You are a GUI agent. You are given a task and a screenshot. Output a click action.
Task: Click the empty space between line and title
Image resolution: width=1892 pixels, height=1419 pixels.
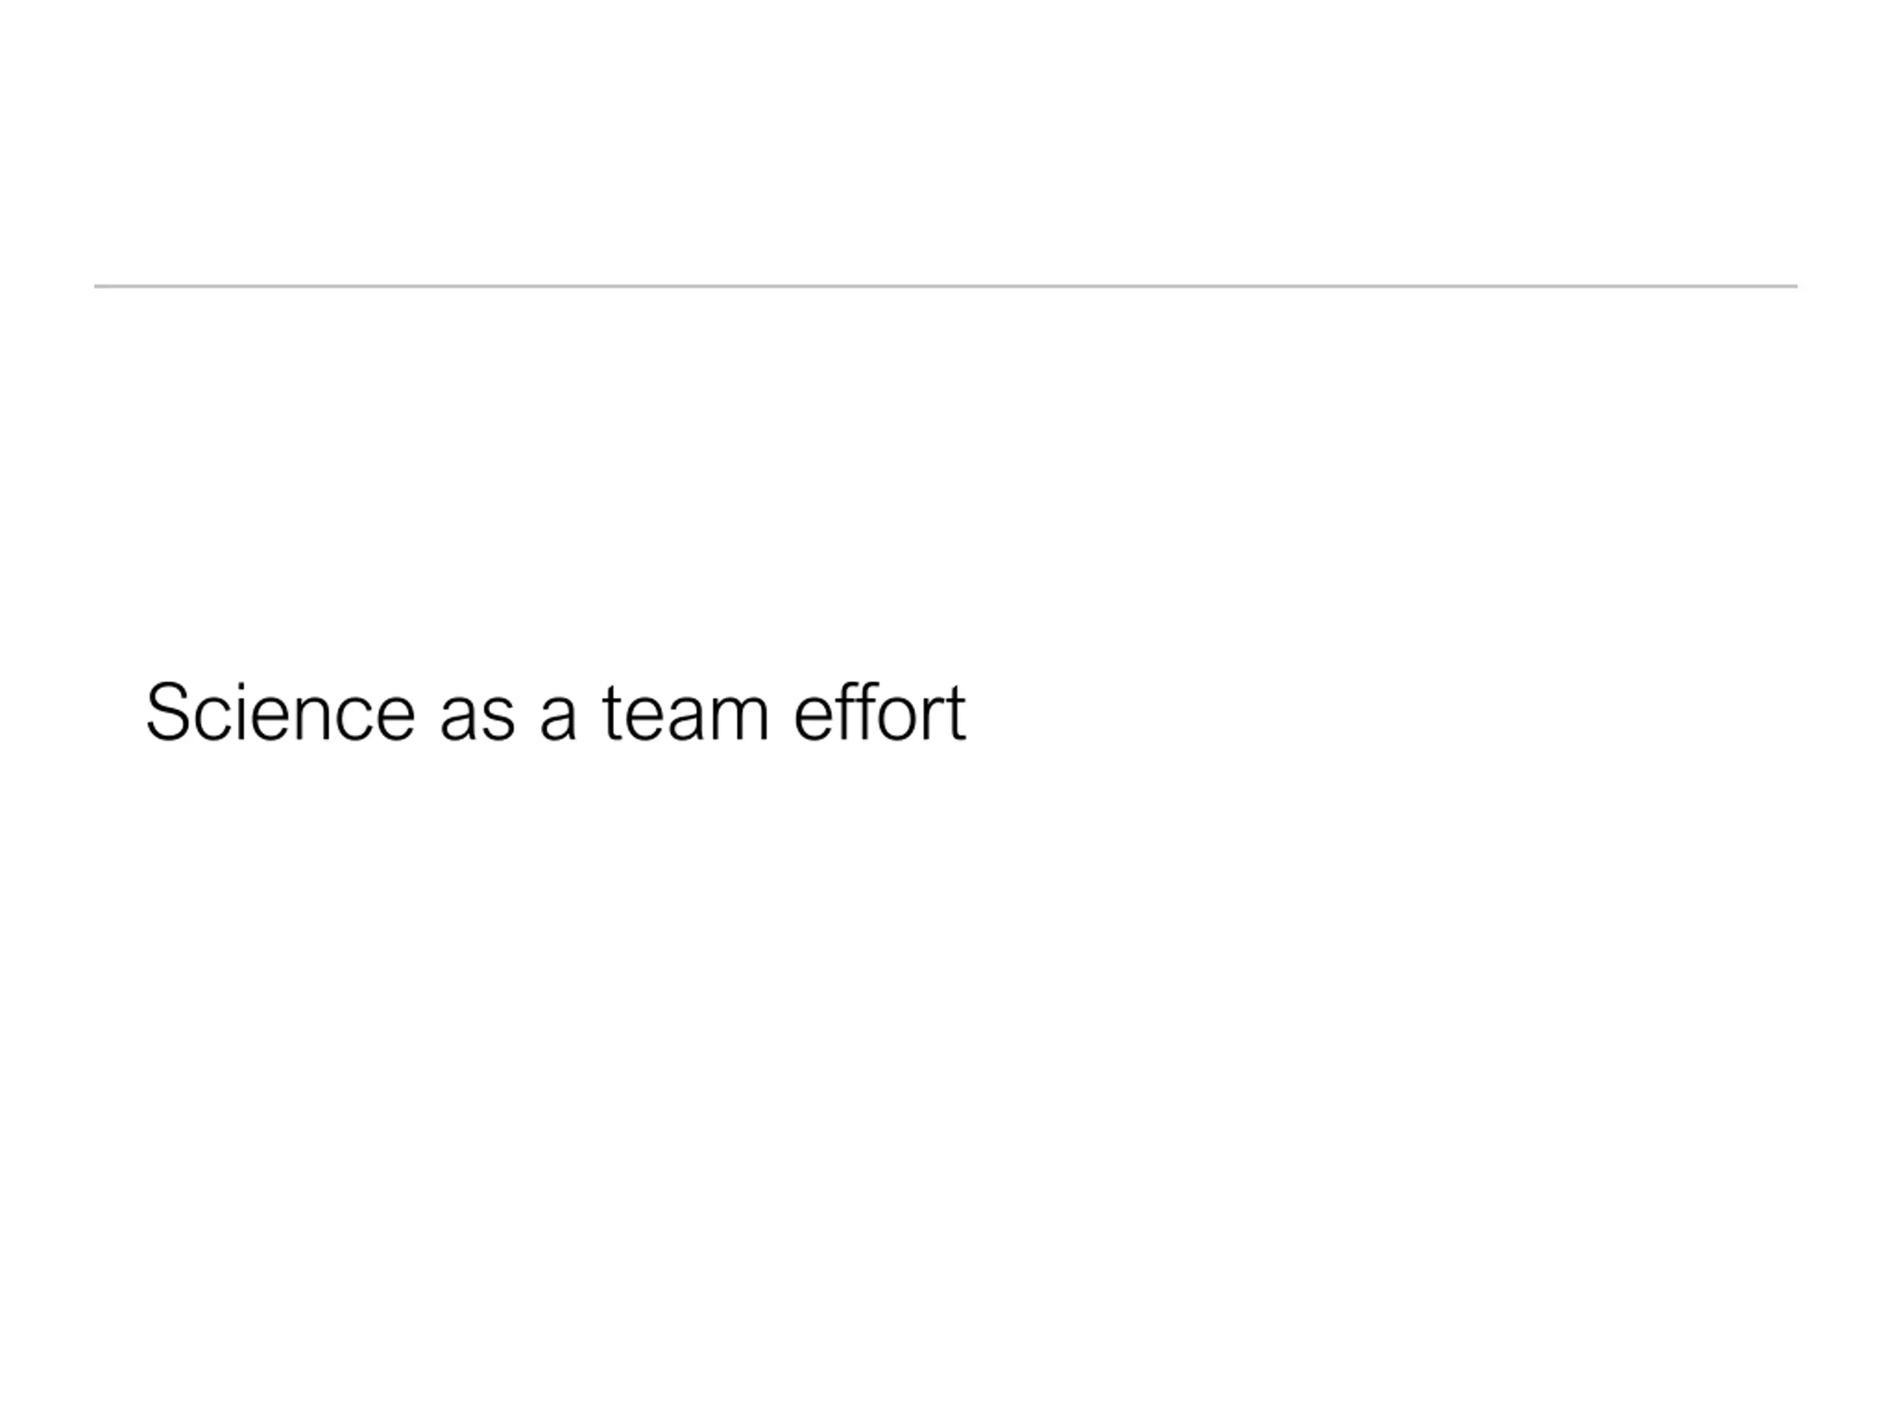click(945, 479)
